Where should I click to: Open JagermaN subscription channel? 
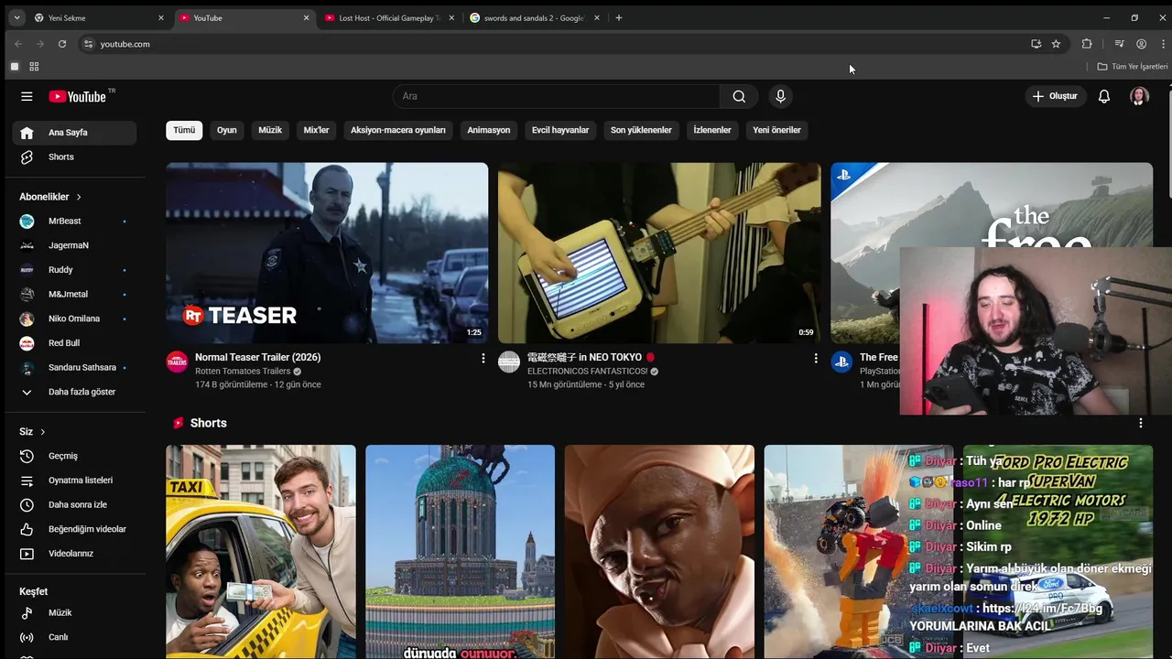coord(74,245)
